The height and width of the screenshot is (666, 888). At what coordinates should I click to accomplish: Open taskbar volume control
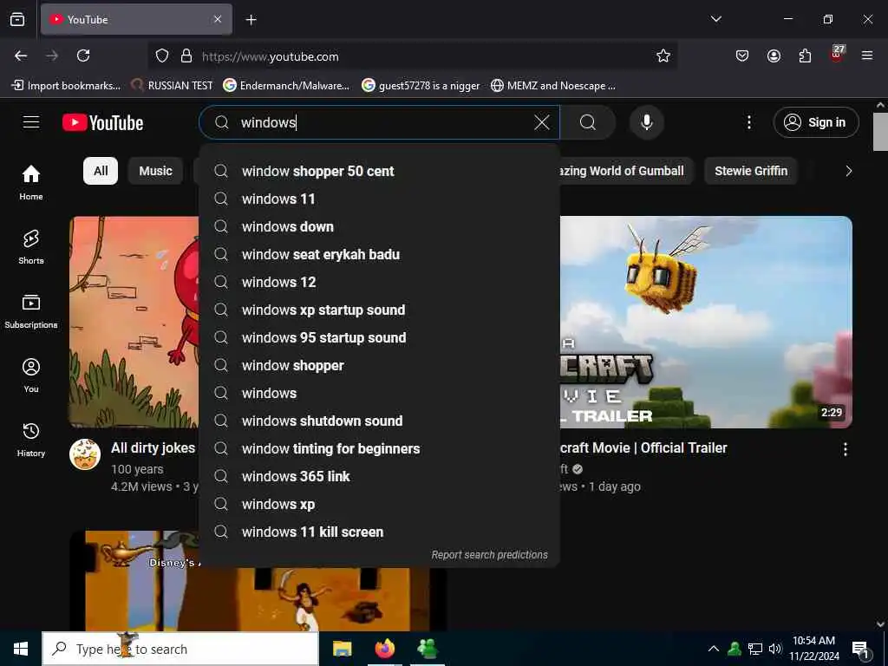tap(774, 649)
